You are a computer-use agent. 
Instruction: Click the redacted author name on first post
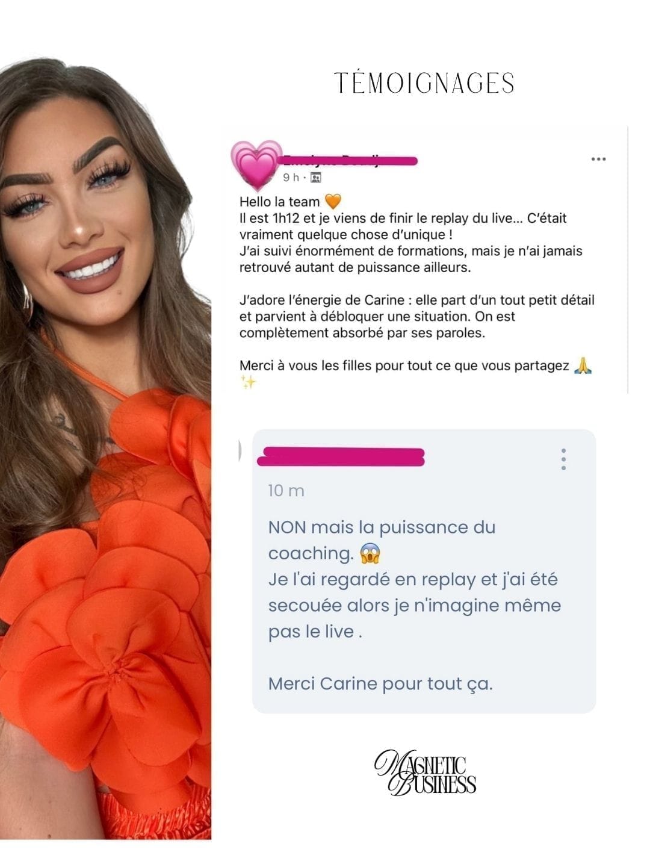350,160
